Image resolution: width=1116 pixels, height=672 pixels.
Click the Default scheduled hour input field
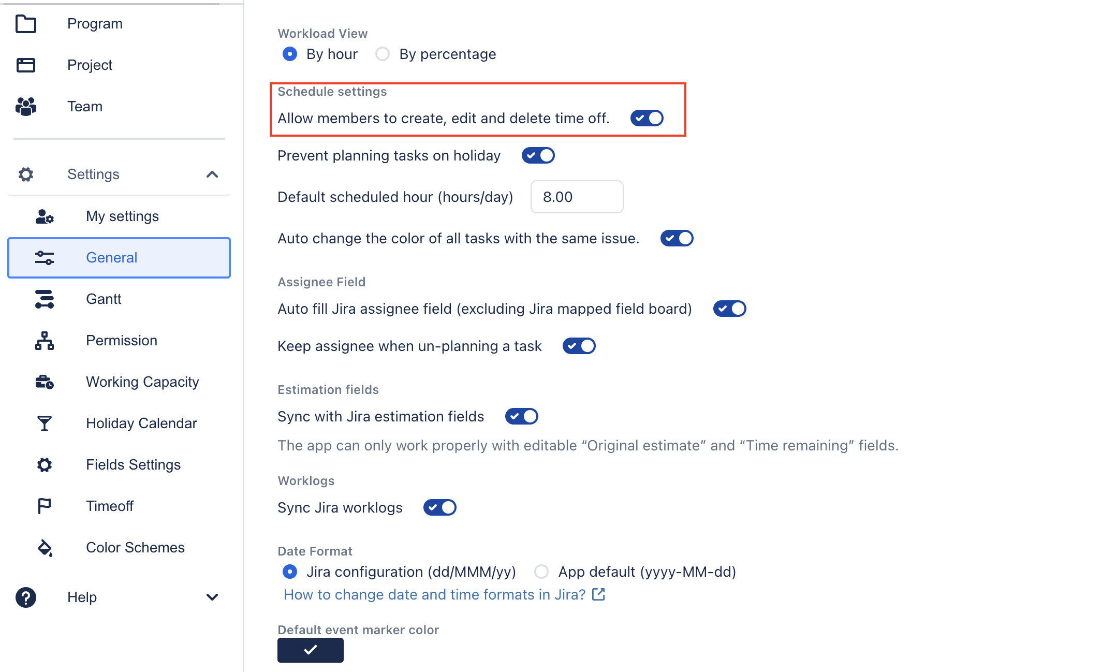pyautogui.click(x=576, y=197)
